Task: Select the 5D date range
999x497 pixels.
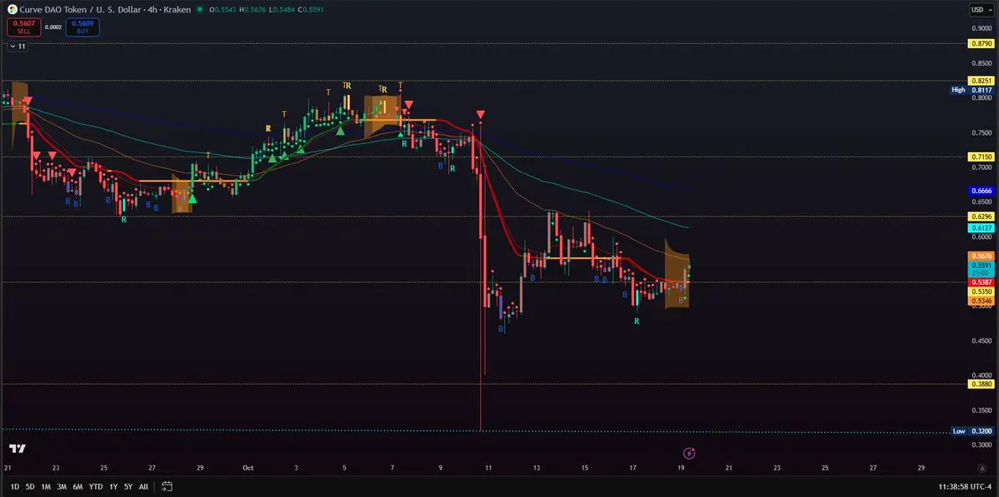Action: [x=30, y=487]
